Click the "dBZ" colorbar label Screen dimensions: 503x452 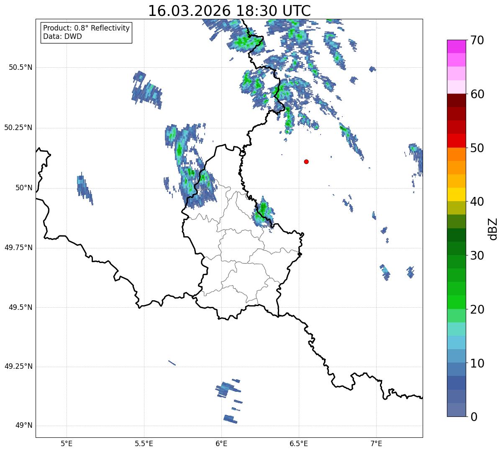pyautogui.click(x=493, y=228)
